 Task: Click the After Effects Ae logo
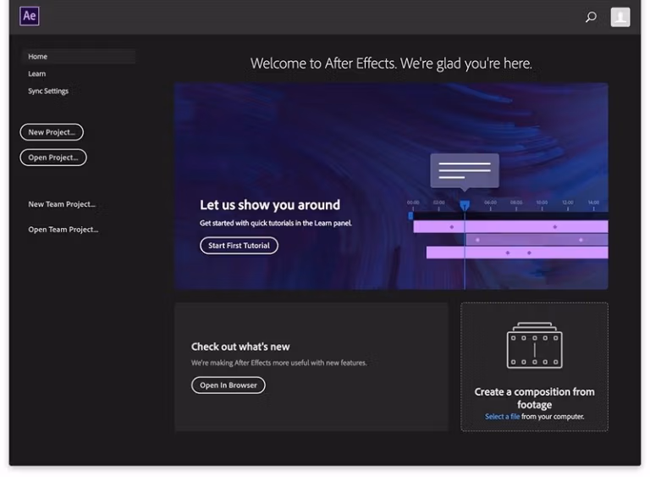tap(30, 16)
